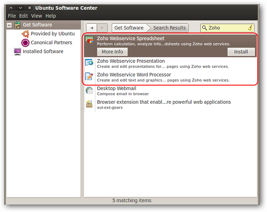Click the Desktop Webmail icon
Image resolution: width=267 pixels, height=212 pixels.
tap(89, 90)
